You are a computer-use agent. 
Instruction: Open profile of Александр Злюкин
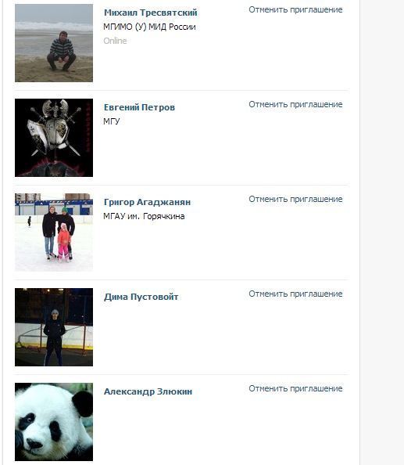148,391
